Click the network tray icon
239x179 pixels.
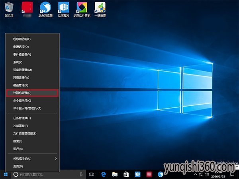coord(201,175)
